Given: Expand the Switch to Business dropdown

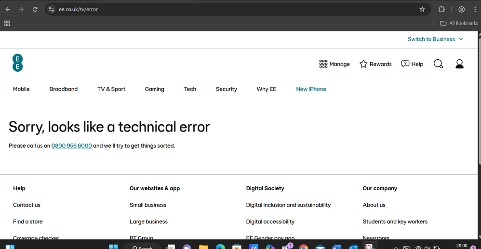Looking at the screenshot, I should coord(435,39).
